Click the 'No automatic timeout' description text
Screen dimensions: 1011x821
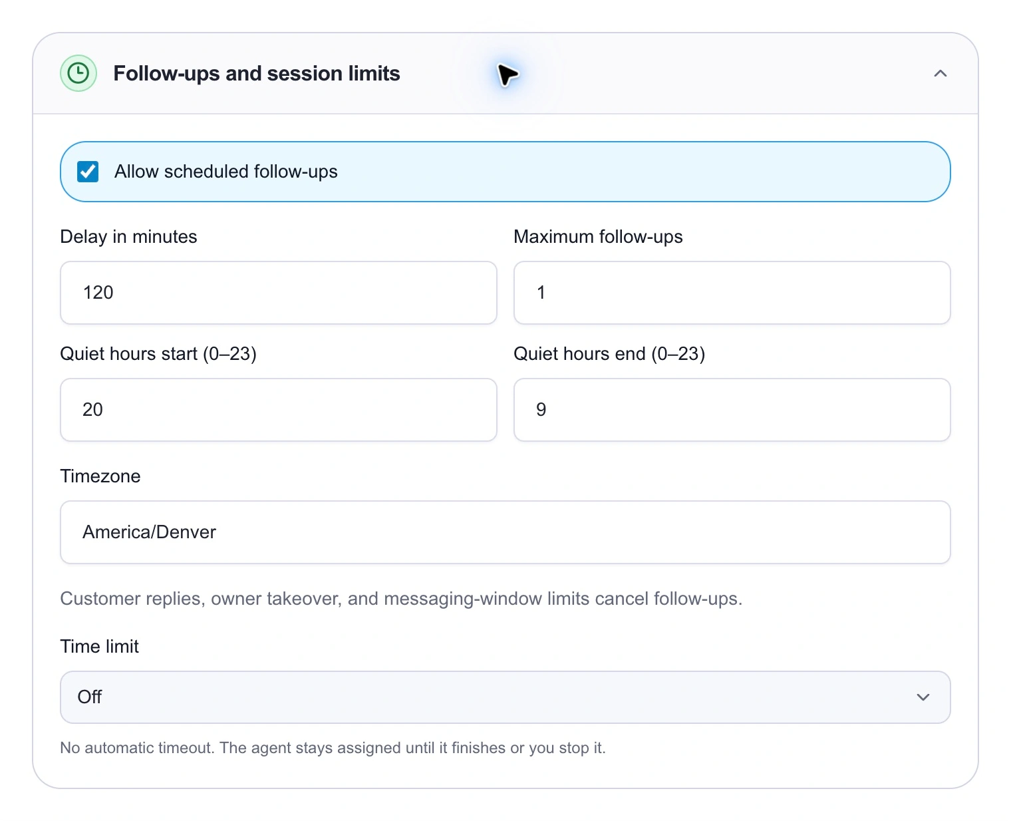pyautogui.click(x=333, y=748)
